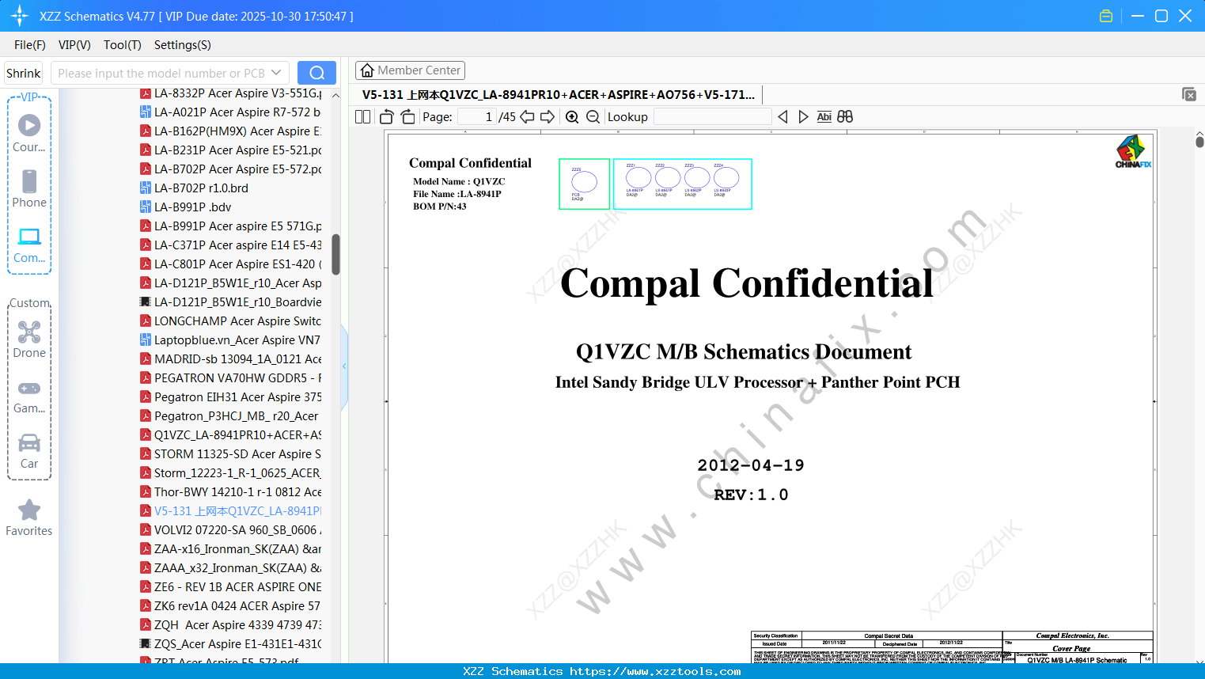
Task: Click the Lookup text field
Action: point(713,116)
